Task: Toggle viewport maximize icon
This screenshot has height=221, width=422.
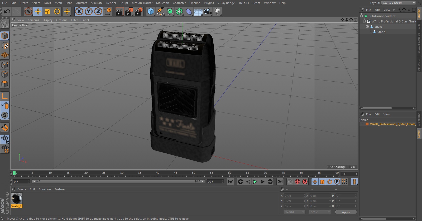Action: [x=356, y=20]
